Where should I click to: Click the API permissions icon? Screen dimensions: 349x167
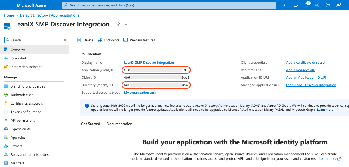click(x=6, y=120)
